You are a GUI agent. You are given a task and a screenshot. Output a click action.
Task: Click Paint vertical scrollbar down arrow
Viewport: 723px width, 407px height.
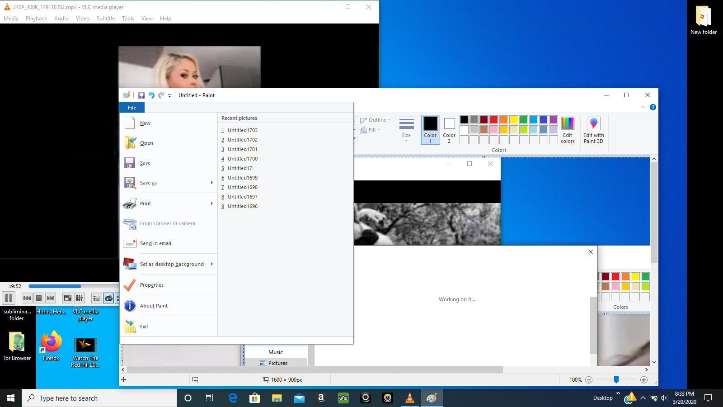pos(654,362)
